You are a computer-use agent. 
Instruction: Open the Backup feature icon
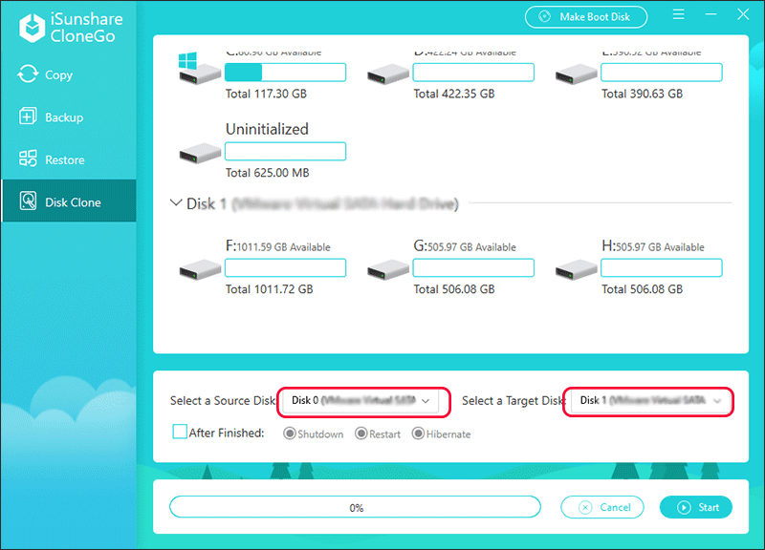click(x=29, y=116)
